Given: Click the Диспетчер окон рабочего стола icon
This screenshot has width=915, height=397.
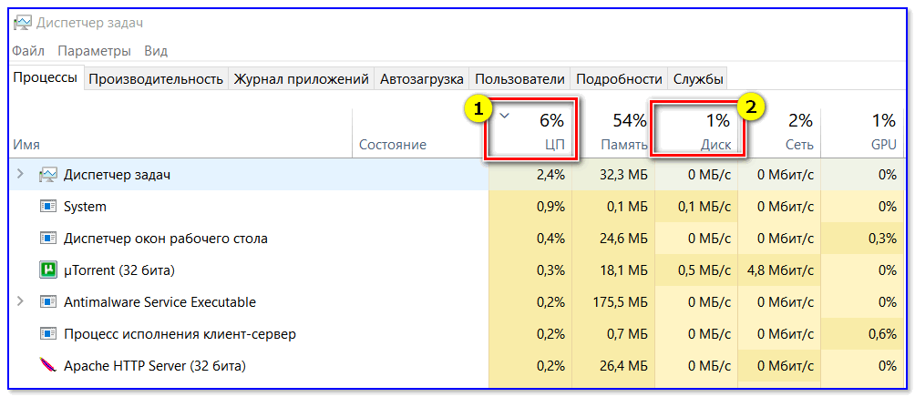Looking at the screenshot, I should point(48,239).
